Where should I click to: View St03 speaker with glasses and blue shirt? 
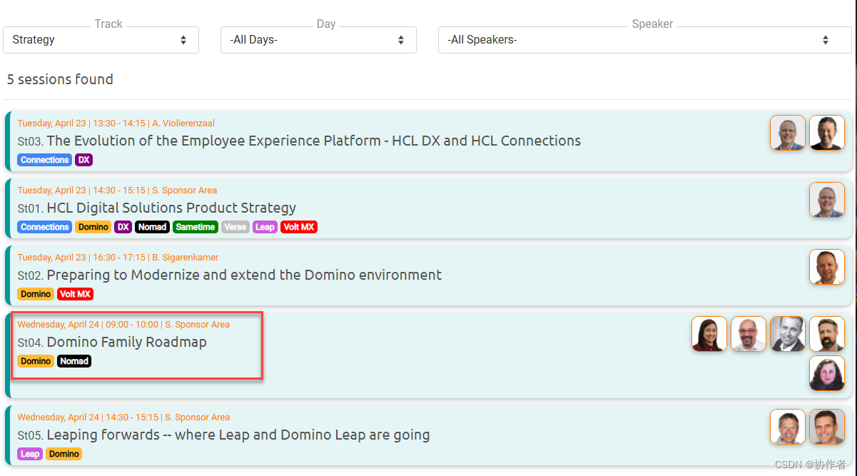pos(788,133)
